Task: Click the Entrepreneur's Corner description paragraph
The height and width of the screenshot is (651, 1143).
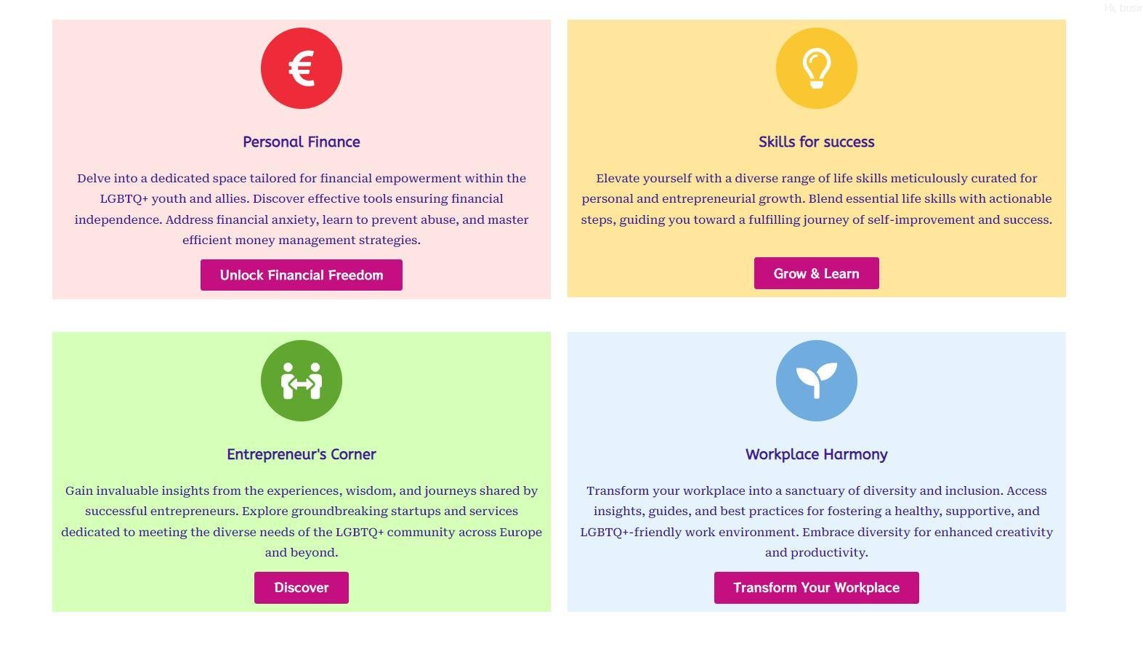Action: [x=302, y=521]
